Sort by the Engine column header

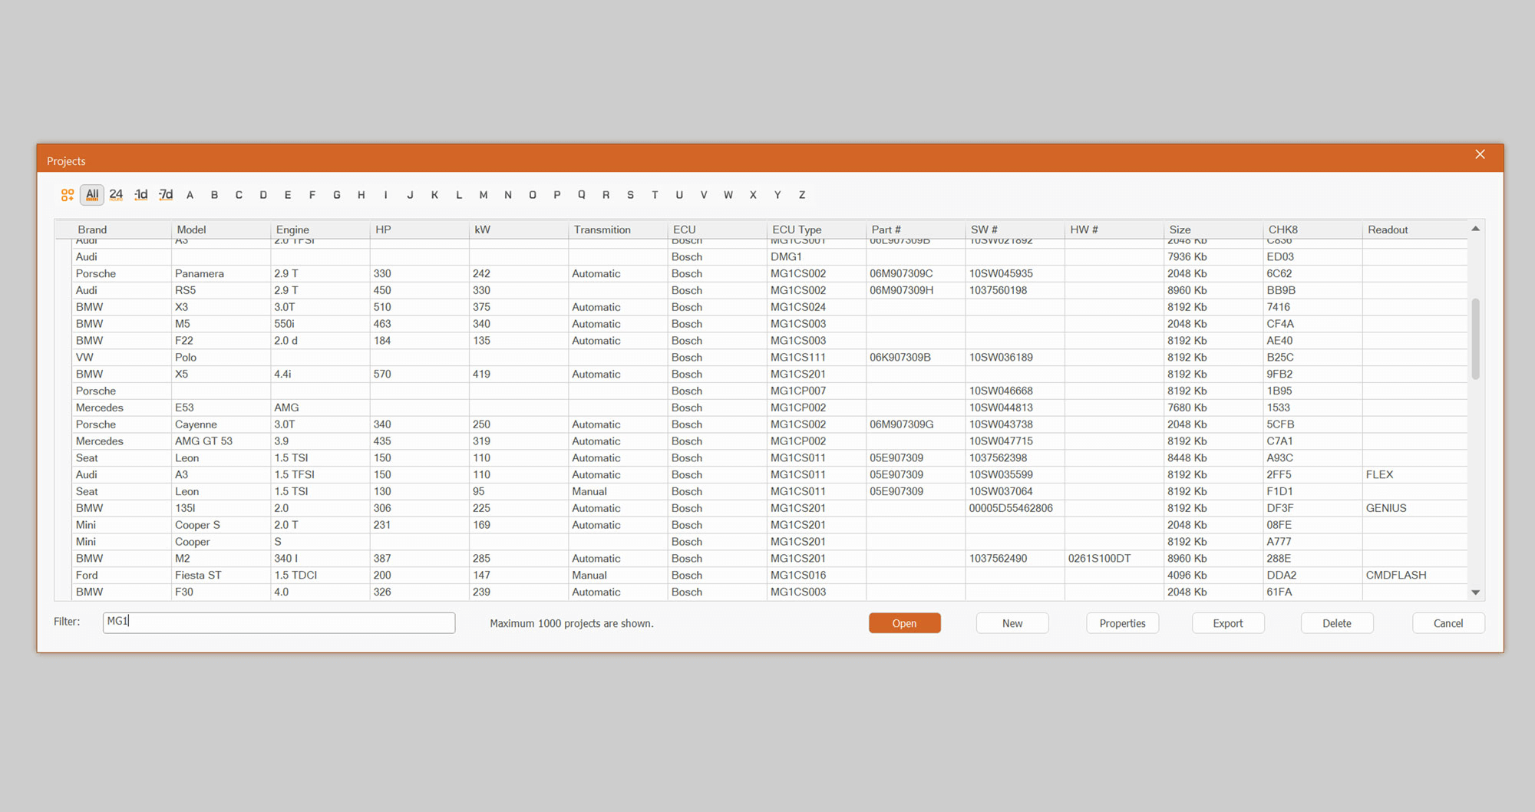click(x=320, y=229)
